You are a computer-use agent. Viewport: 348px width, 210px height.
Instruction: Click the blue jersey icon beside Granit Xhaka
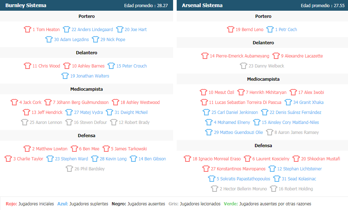click(x=288, y=102)
